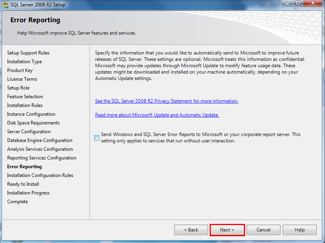Image resolution: width=325 pixels, height=243 pixels.
Task: Select Setup Support Rules step
Action: tap(28, 53)
